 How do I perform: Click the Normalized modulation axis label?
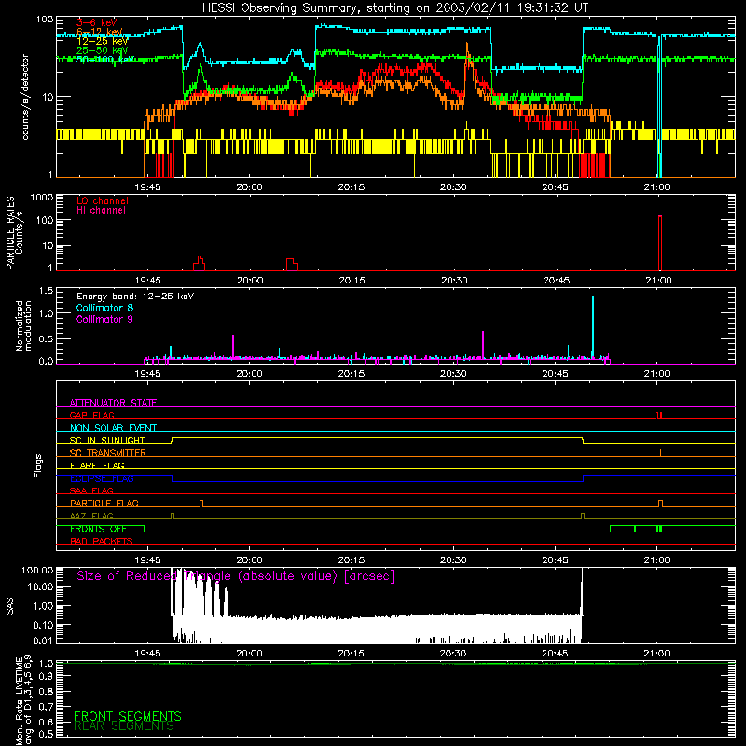click(23, 325)
